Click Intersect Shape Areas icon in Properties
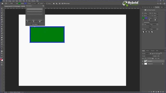This screenshot has width=166, height=93. click(149, 32)
